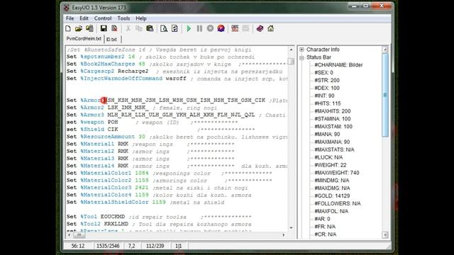Viewport: 454px width, 255px height.
Task: Open Find with the magnifier page icon
Action: point(164,28)
